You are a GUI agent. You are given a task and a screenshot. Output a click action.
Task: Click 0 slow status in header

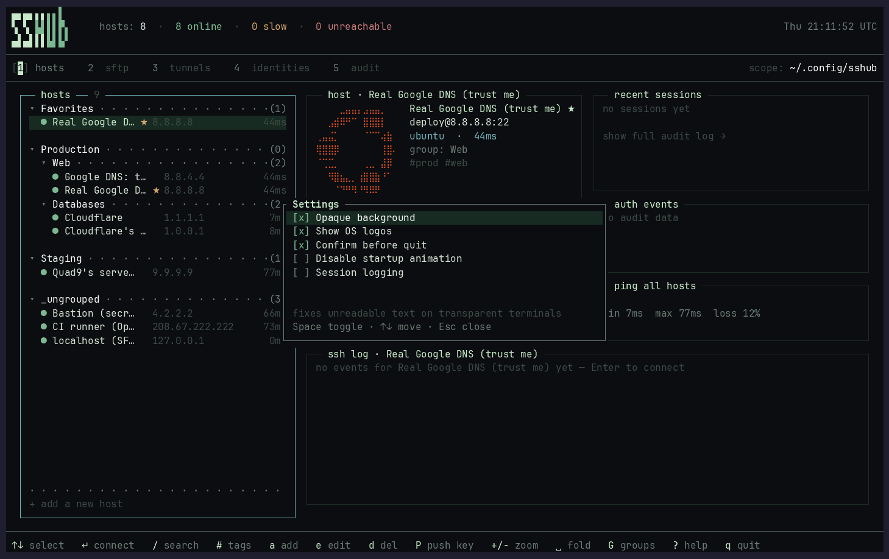click(x=269, y=26)
